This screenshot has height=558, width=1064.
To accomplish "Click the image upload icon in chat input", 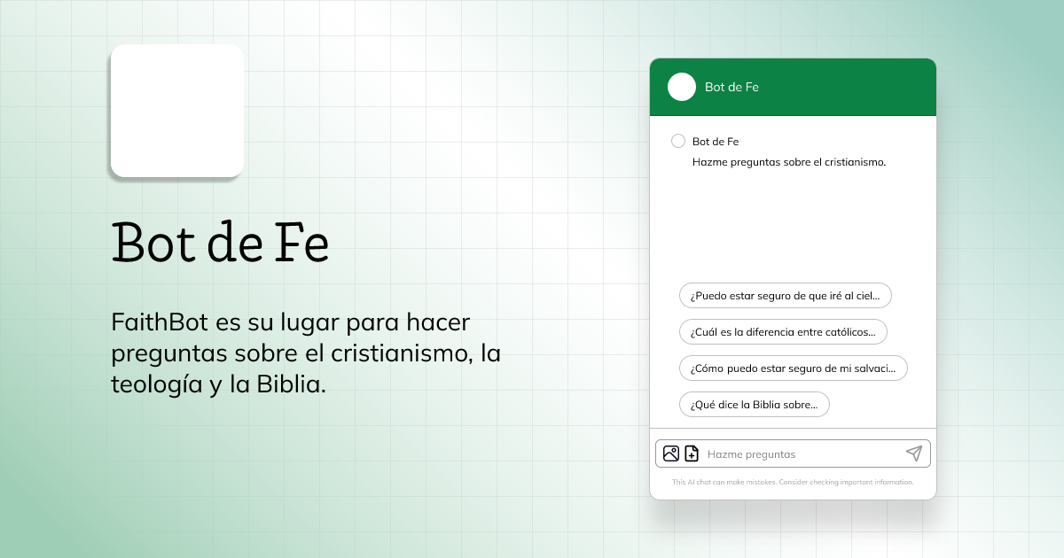I will [671, 453].
